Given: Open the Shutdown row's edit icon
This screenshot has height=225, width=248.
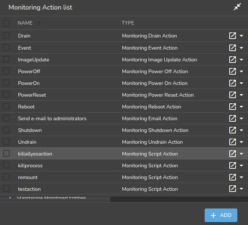Looking at the screenshot, I should pyautogui.click(x=233, y=130).
